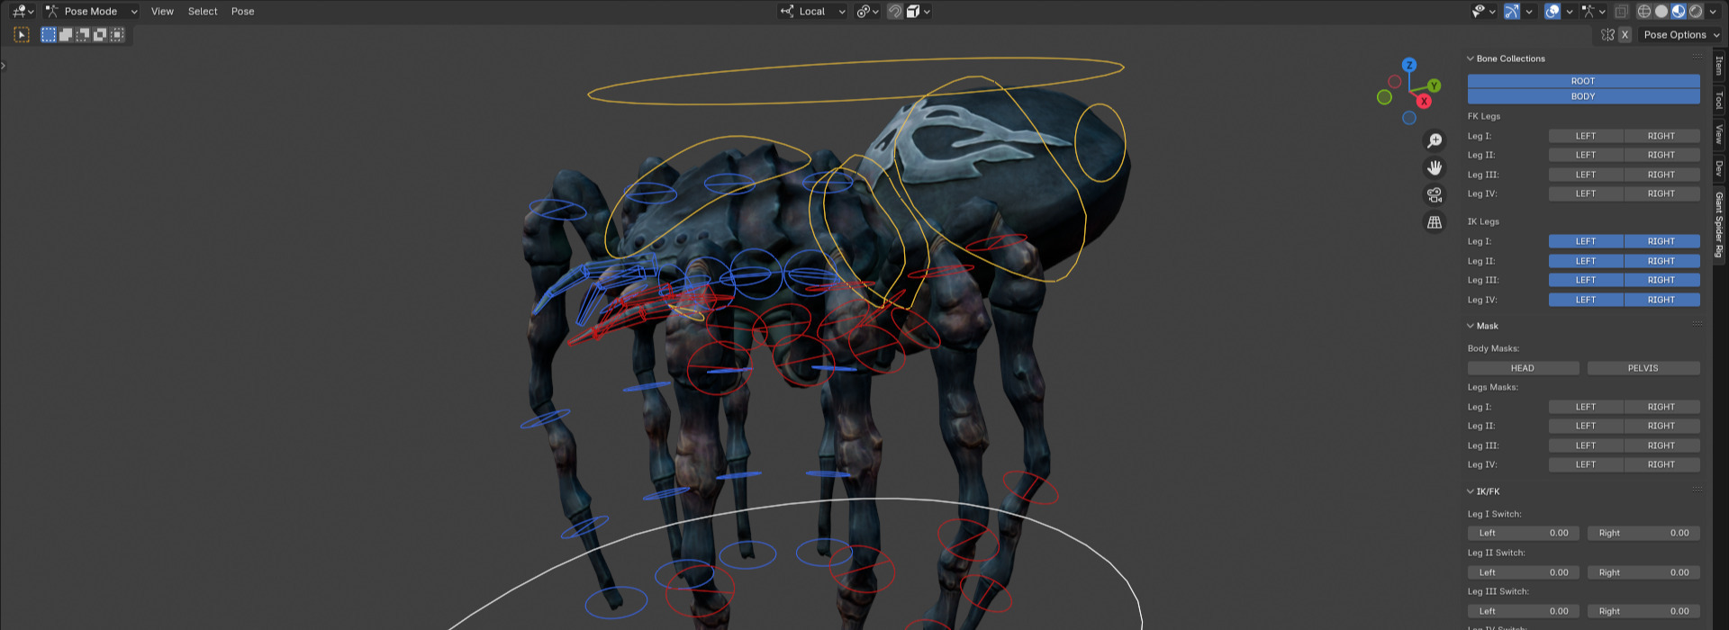Open the overlays options dropdown arrow

tap(1570, 12)
